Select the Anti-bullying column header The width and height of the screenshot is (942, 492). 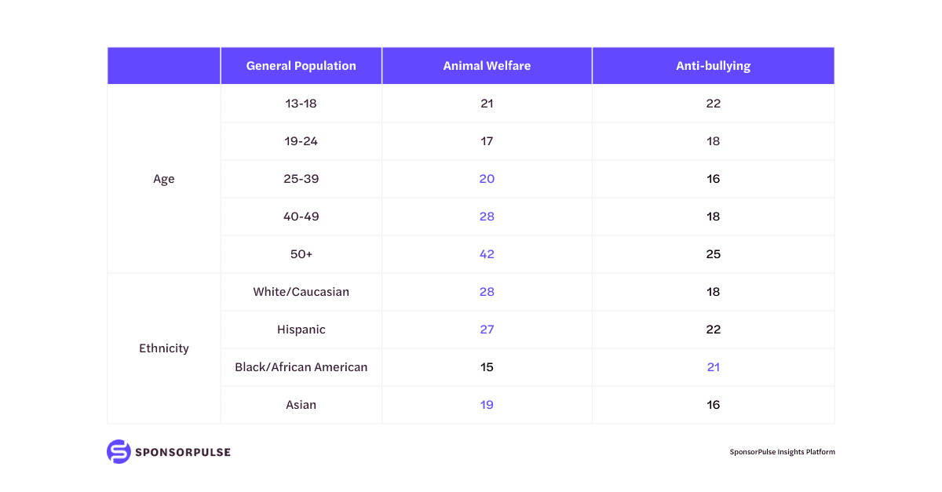[713, 66]
